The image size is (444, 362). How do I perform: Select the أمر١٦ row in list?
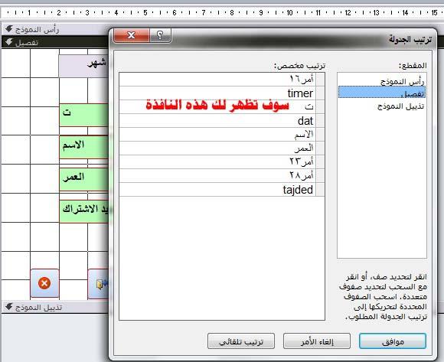[x=217, y=80]
